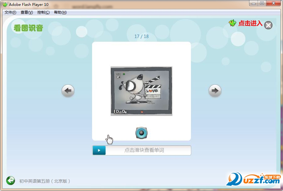The height and width of the screenshot is (191, 283).
Task: Go back using the green arrow button
Action: coord(11,180)
